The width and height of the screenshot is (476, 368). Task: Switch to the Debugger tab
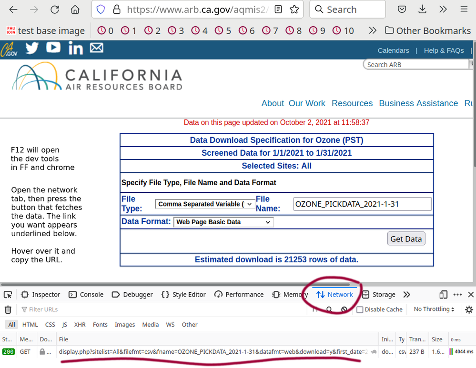pyautogui.click(x=132, y=295)
